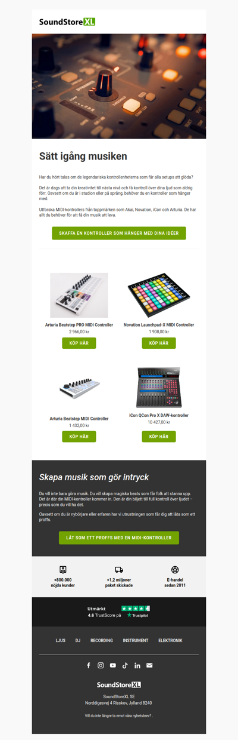Click the footer SoundStoreXL logo
This screenshot has width=238, height=740.
119,684
